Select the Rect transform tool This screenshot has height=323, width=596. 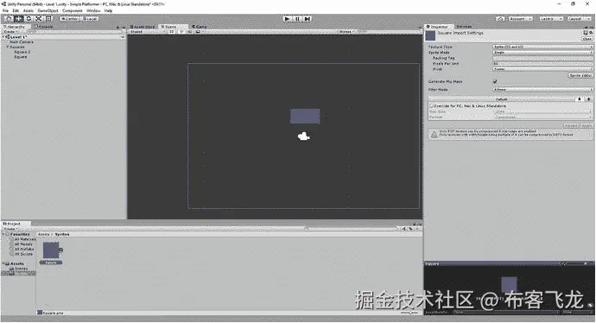tap(48, 18)
